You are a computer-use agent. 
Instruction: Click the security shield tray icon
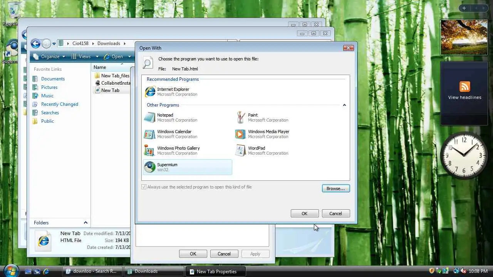[x=432, y=271]
